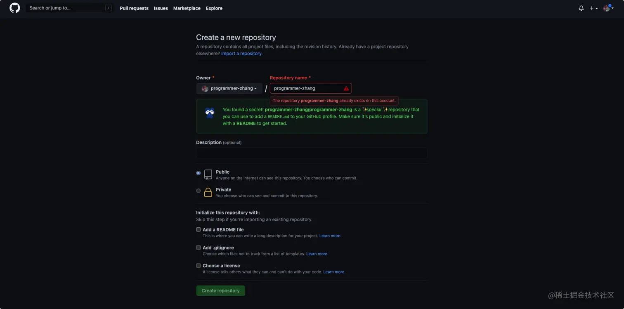The height and width of the screenshot is (309, 624).
Task: Check Add .gitignore
Action: tap(199, 248)
